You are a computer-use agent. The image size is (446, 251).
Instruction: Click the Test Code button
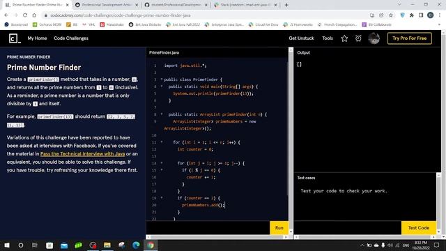coord(418,228)
